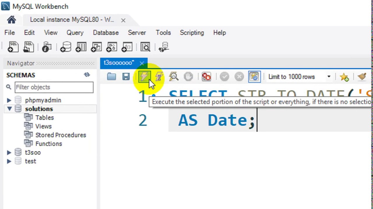The image size is (373, 209).
Task: Create a new SQL tab icon
Action: coord(13,47)
